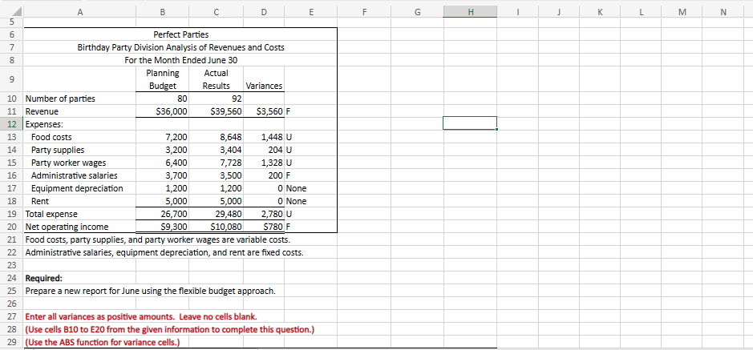The image size is (753, 350).
Task: Select net operating income budget $9,300
Action: tap(162, 227)
